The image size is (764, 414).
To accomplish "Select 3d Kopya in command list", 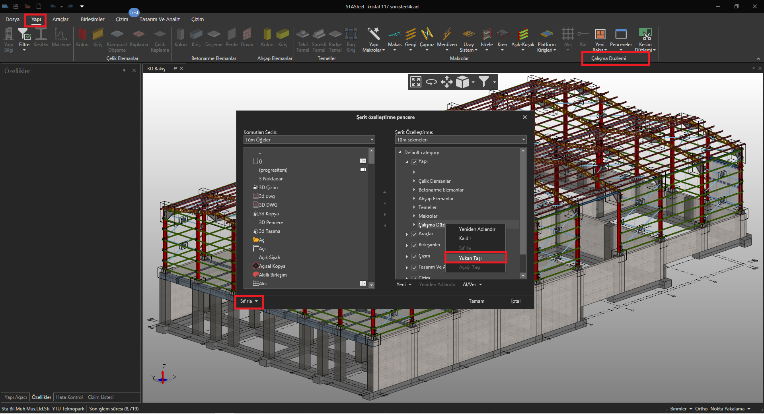I will pos(269,214).
